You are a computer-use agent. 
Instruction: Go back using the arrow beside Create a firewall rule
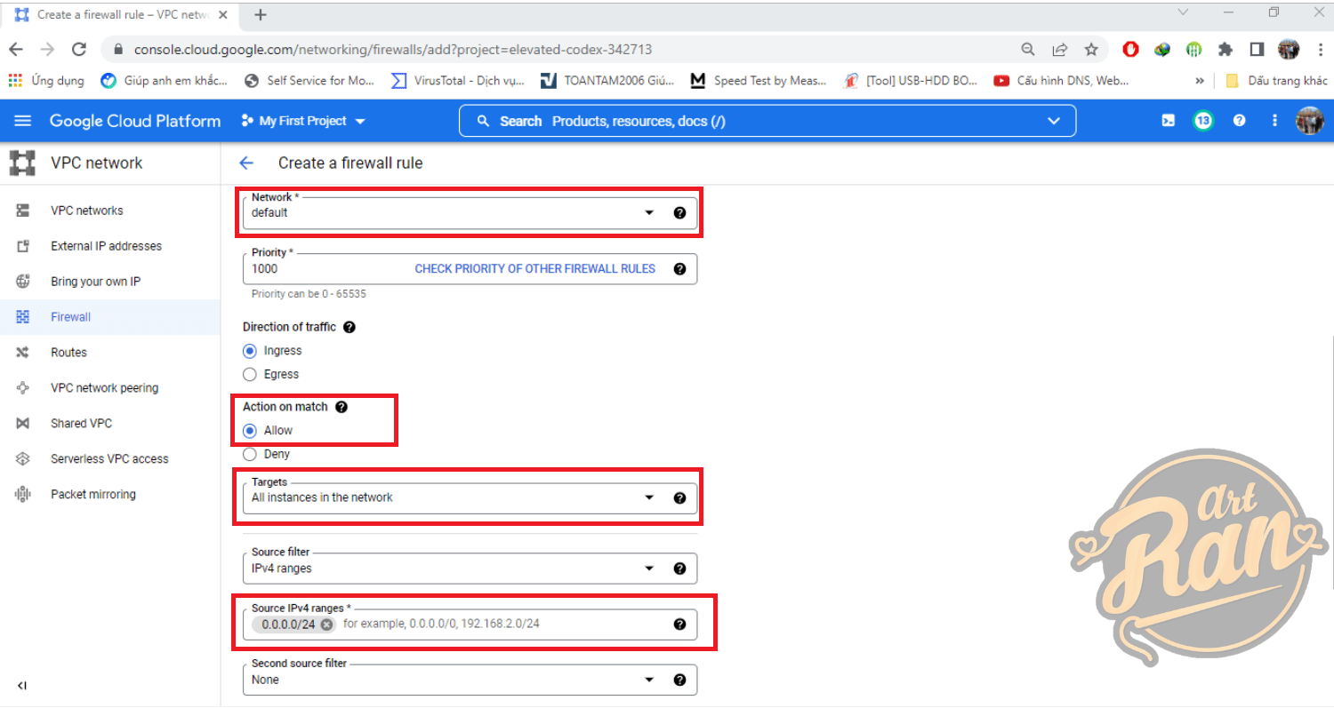click(x=246, y=163)
